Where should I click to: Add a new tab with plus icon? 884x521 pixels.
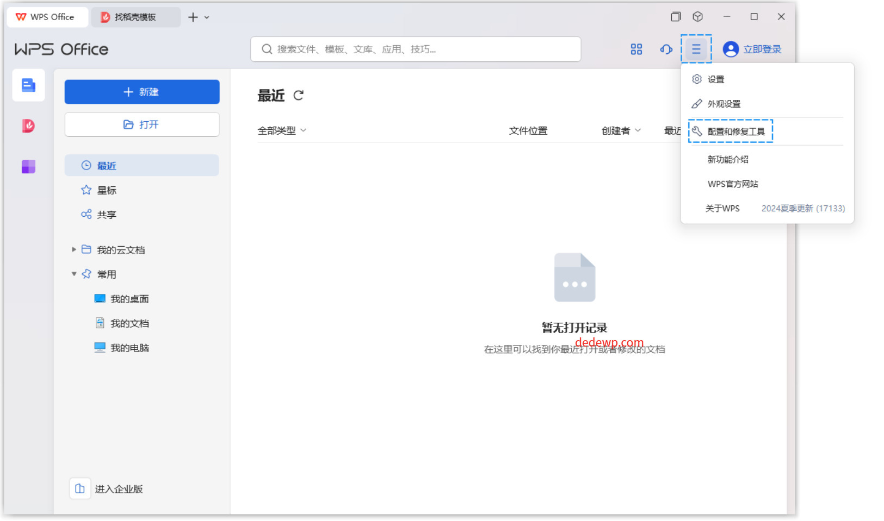193,17
